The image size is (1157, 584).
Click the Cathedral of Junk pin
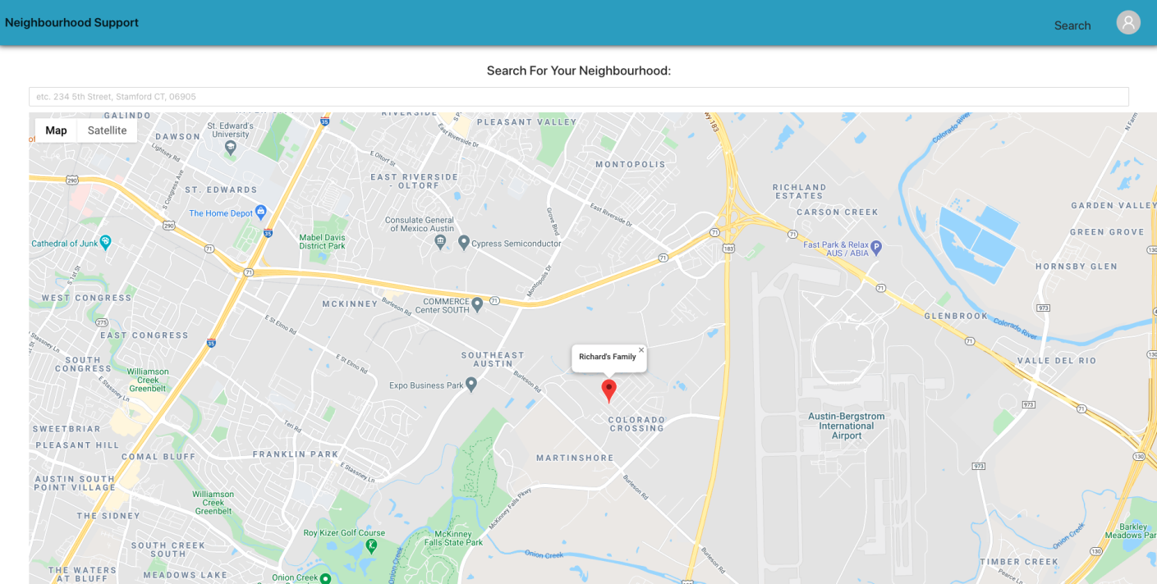105,243
